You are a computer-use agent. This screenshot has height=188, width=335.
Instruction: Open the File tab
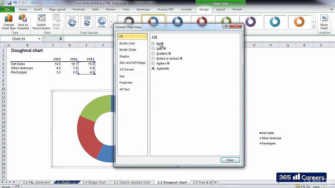tap(7, 9)
